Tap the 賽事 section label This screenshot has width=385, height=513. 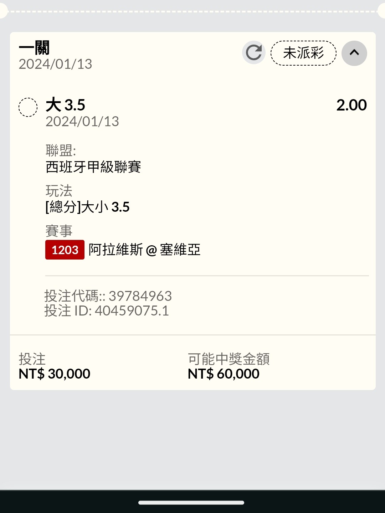59,231
